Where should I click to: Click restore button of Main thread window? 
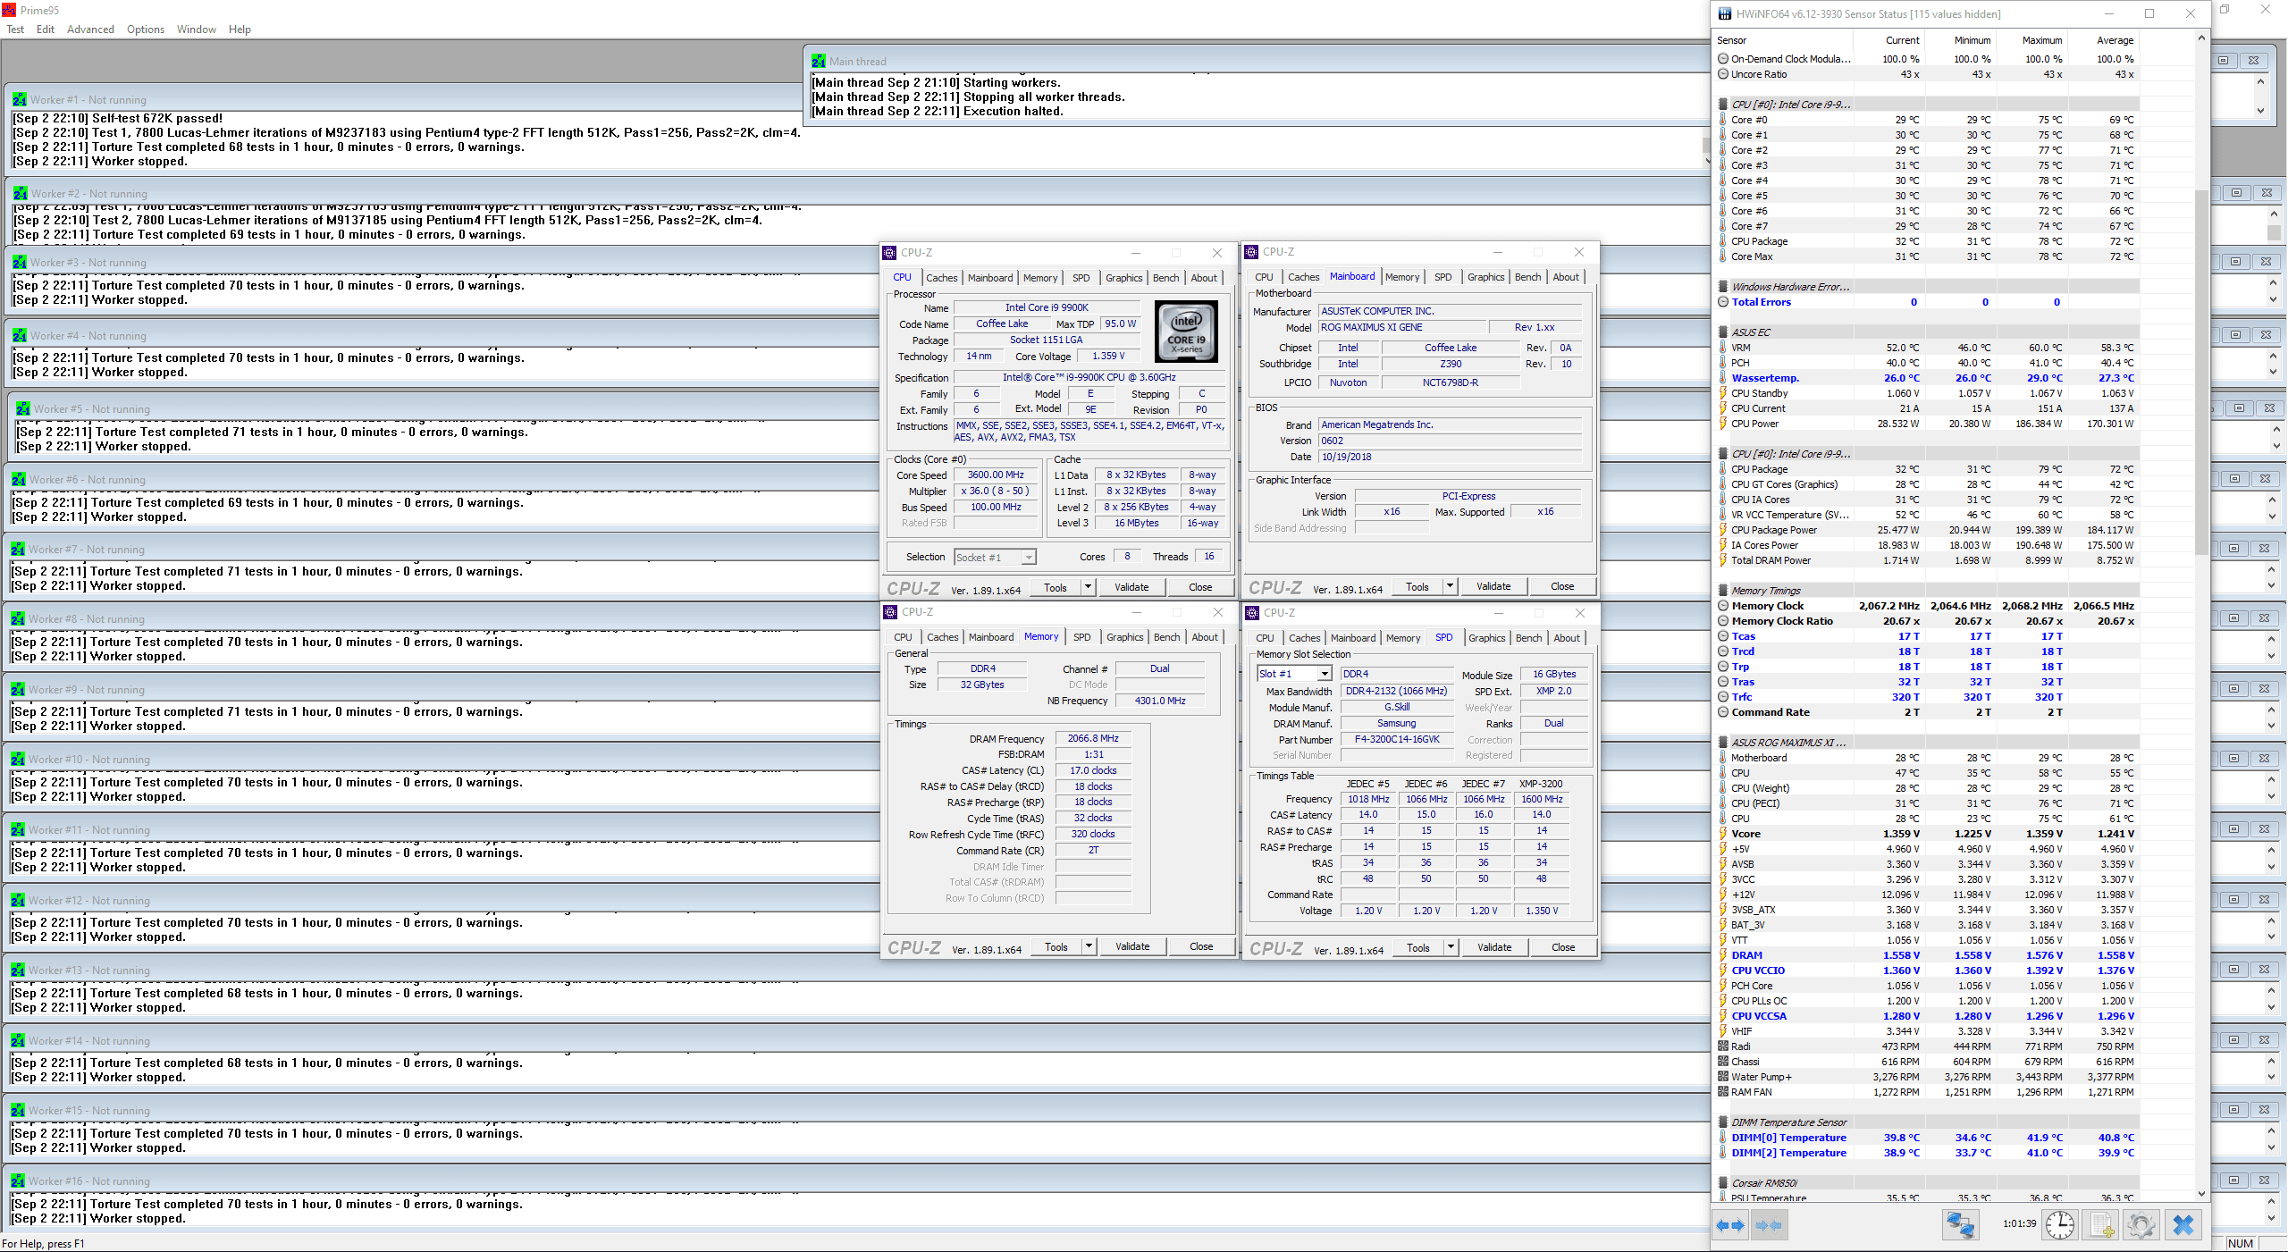coord(2225,61)
